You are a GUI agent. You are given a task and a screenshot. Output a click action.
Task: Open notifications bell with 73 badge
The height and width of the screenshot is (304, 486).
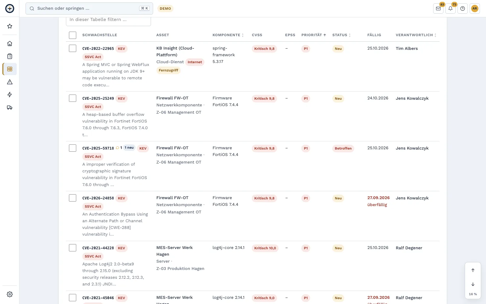450,9
